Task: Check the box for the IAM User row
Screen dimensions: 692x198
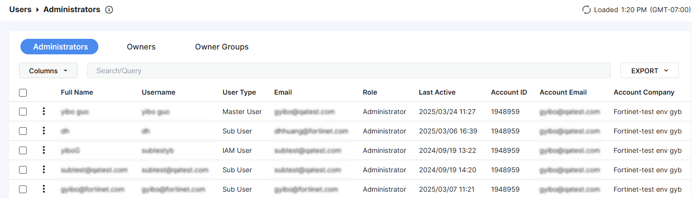Action: click(23, 150)
